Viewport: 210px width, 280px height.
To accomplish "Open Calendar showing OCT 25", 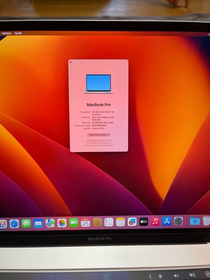I will (x=85, y=223).
